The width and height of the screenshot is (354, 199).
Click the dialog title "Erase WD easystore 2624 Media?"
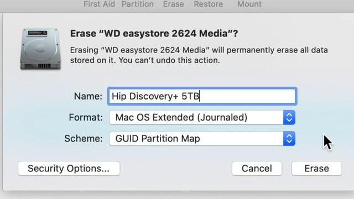154,33
